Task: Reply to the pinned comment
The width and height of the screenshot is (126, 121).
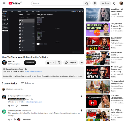Action: 24,106
